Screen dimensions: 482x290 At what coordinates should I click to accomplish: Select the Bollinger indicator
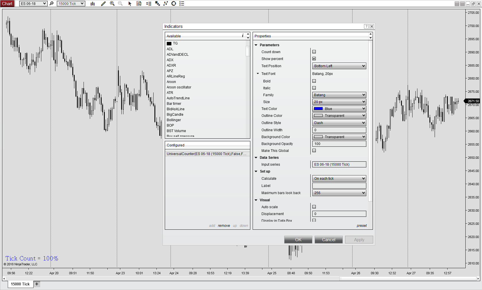tap(174, 120)
